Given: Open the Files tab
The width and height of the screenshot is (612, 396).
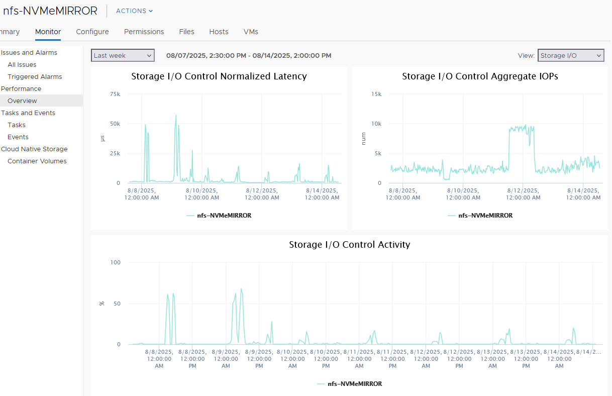Looking at the screenshot, I should (186, 32).
